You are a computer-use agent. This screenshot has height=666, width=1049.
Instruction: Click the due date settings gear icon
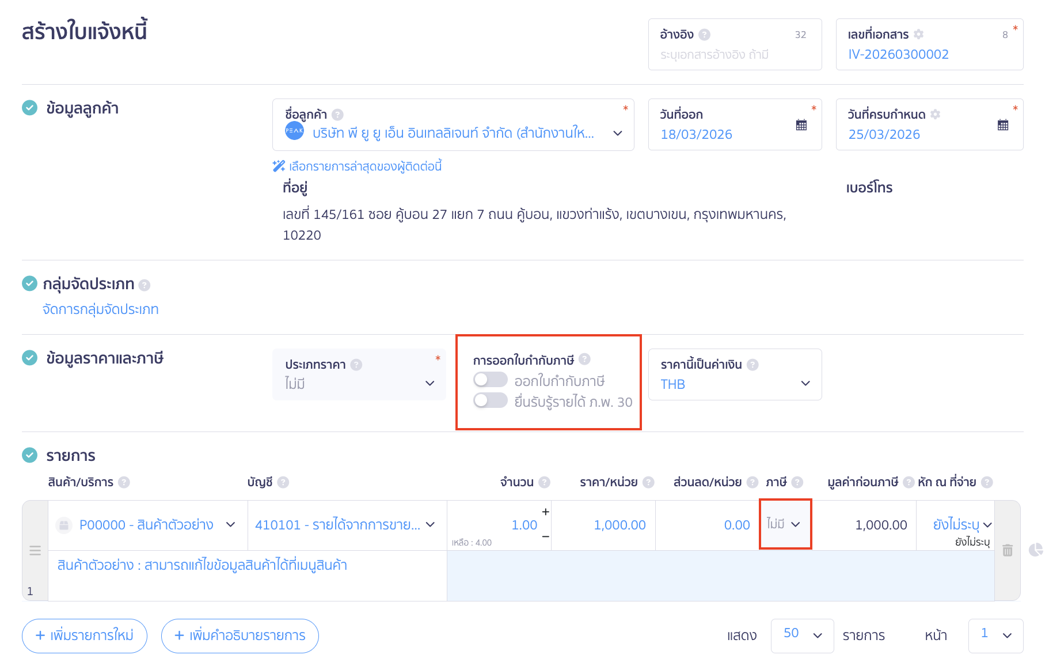(936, 115)
